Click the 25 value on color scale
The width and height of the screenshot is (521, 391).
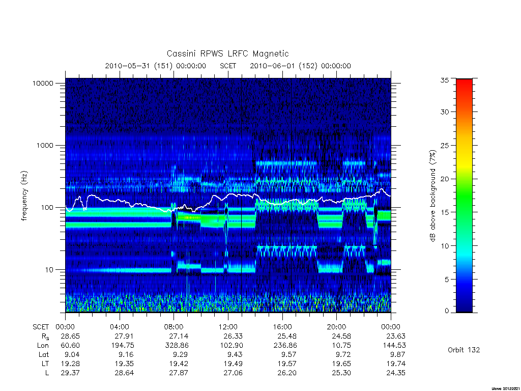(x=444, y=145)
